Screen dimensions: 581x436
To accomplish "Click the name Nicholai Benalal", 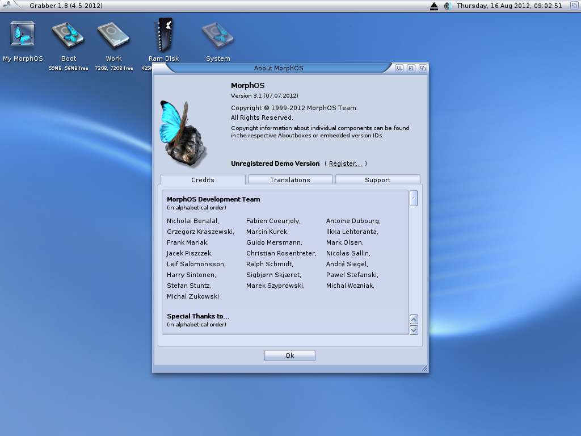I will coord(193,221).
